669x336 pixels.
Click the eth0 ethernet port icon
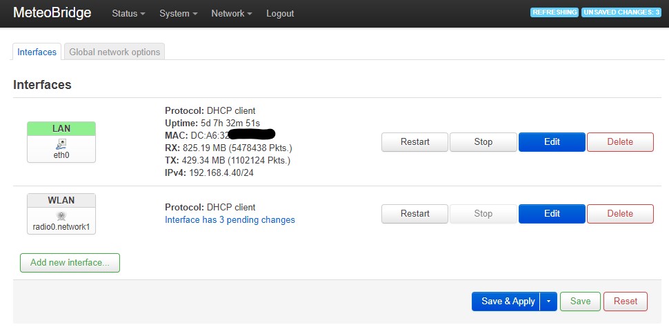(x=61, y=144)
